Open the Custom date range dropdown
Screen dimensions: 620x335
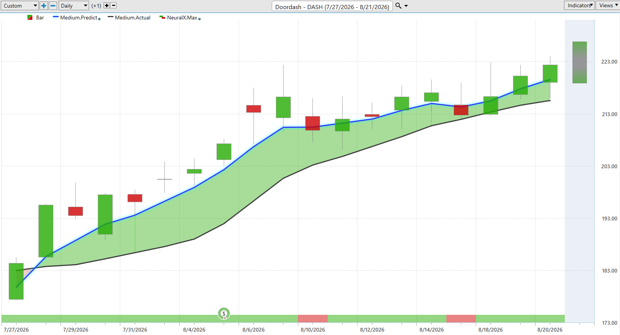coord(19,6)
